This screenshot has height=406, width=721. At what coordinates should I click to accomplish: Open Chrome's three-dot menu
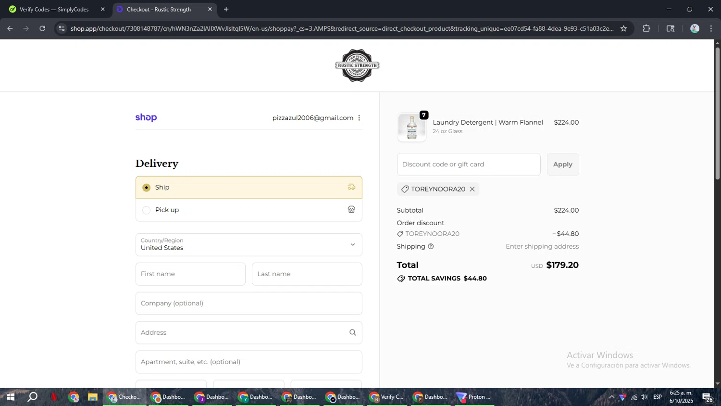[x=711, y=28]
